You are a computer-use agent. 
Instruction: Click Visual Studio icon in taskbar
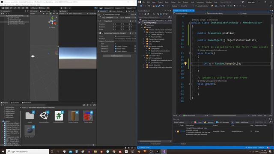coord(164,151)
